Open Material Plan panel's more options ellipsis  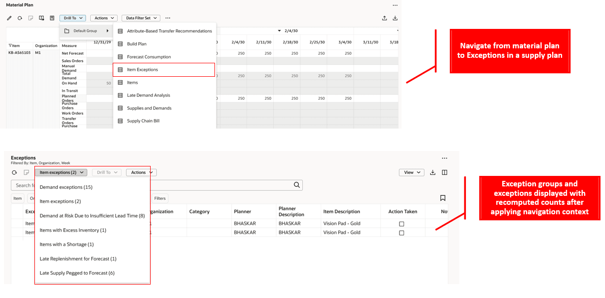coord(395,5)
